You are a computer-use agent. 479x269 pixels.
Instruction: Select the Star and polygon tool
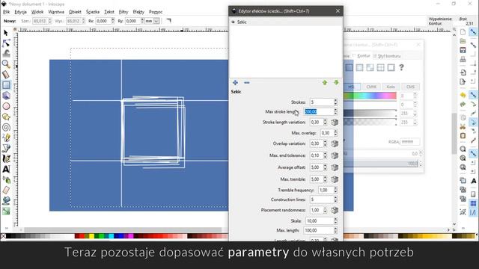click(6, 117)
